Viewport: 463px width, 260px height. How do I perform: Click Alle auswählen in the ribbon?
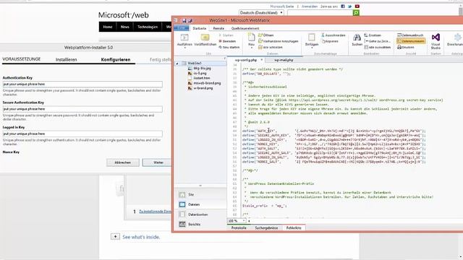[378, 47]
